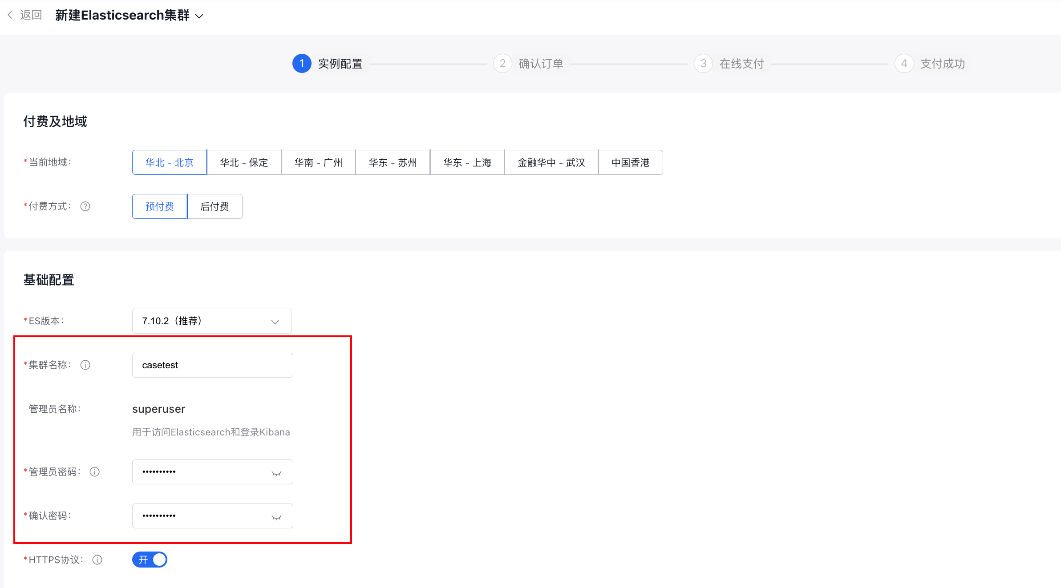Click the help icon beside 付费方式
Viewport: 1061px width, 588px height.
point(85,206)
